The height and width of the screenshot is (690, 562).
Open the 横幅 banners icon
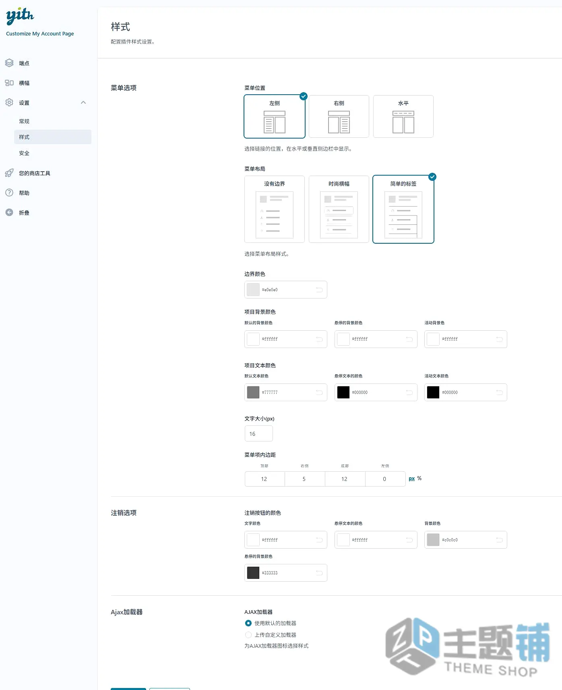point(9,83)
